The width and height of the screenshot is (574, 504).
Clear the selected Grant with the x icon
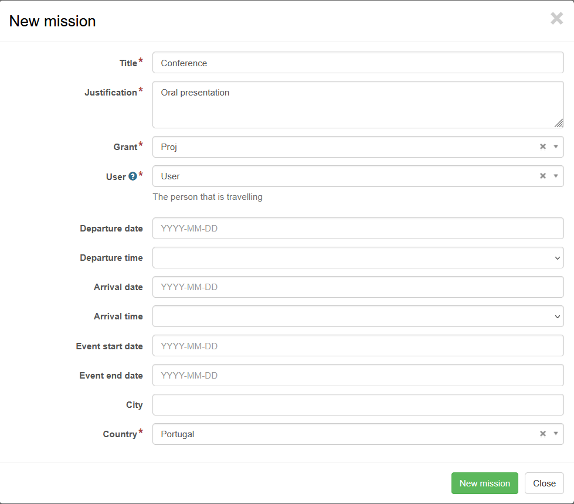(x=543, y=147)
